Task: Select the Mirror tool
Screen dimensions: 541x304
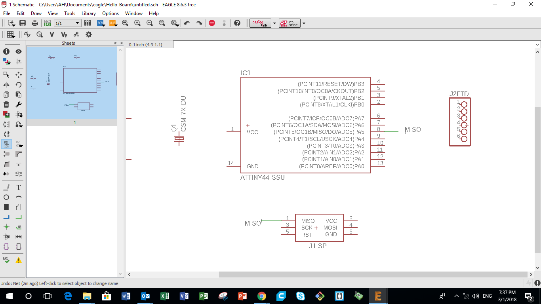Action: [6, 84]
